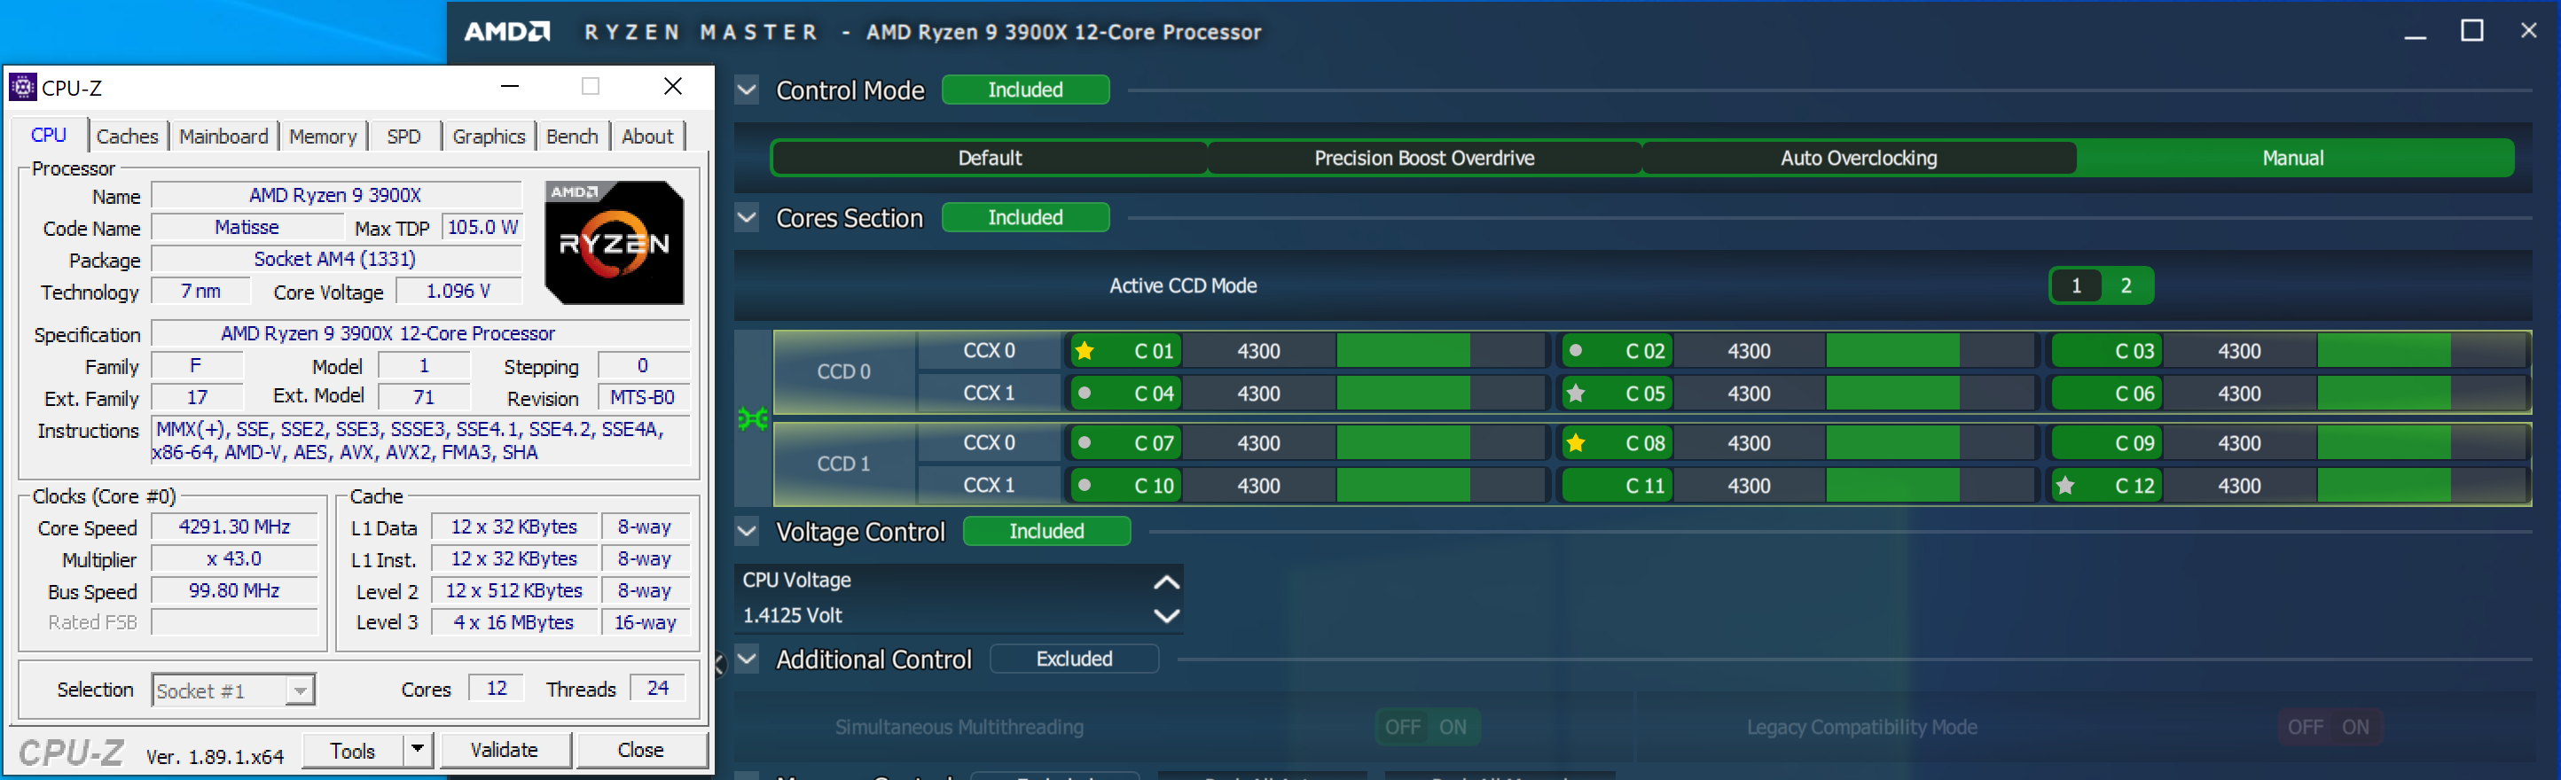Turn Legacy Compatibility Mode ON
The image size is (2561, 780).
tap(2355, 728)
